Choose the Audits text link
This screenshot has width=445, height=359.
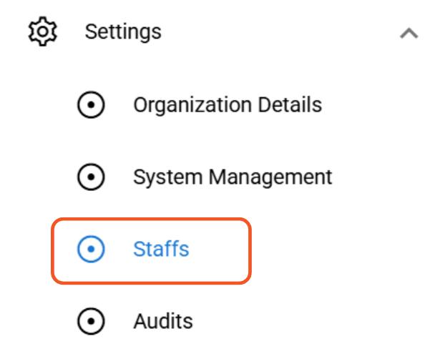162,321
